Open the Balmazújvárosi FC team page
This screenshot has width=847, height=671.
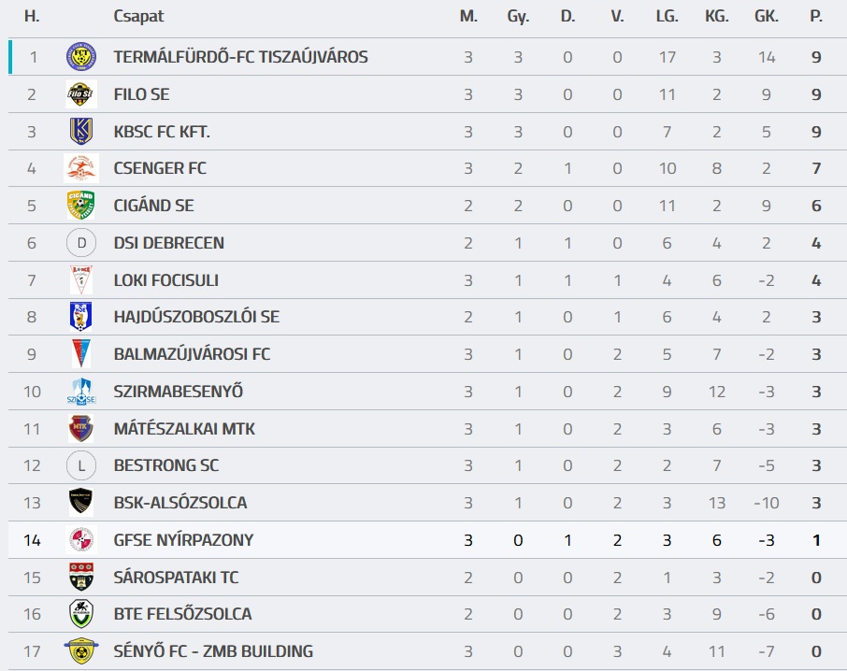192,354
